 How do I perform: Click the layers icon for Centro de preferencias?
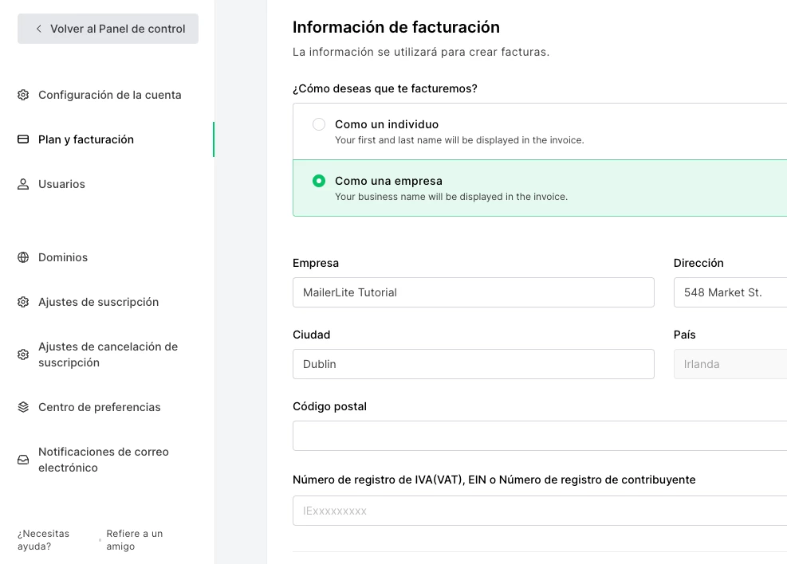23,407
